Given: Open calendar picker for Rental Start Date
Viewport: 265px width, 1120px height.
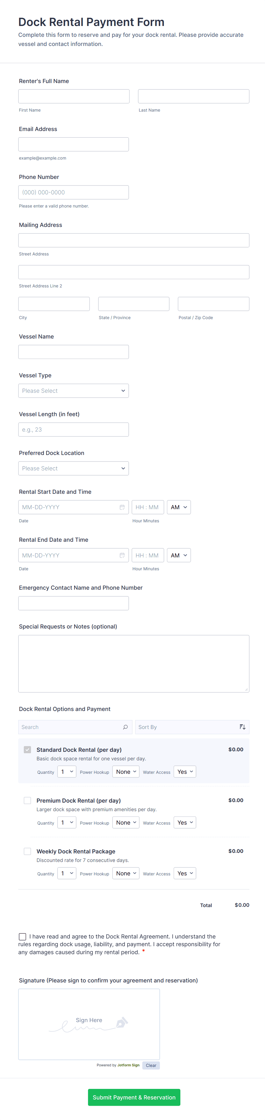Looking at the screenshot, I should [122, 507].
